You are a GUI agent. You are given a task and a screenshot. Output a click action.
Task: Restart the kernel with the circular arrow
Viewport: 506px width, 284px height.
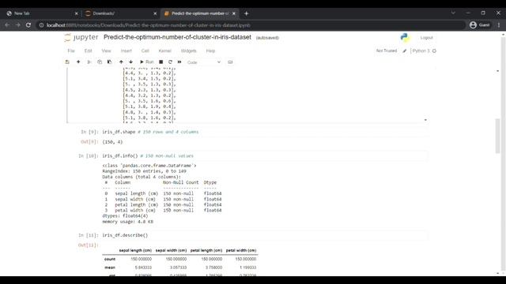tap(170, 62)
